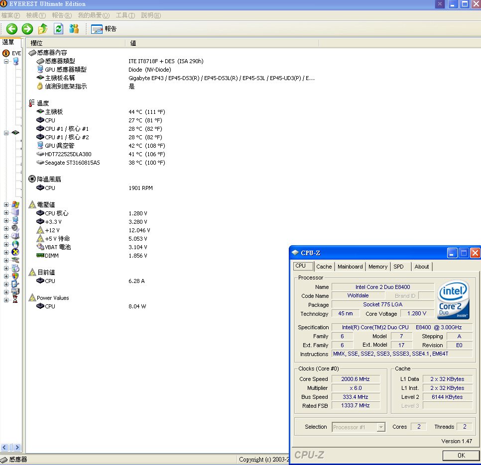Expand the DirectX tree node
The width and height of the screenshot is (481, 465).
pyautogui.click(x=6, y=252)
